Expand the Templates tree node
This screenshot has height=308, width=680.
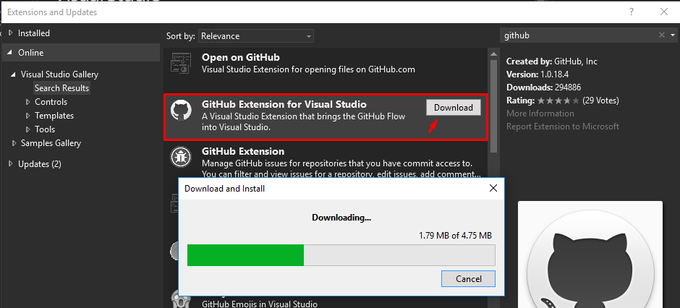pos(27,116)
